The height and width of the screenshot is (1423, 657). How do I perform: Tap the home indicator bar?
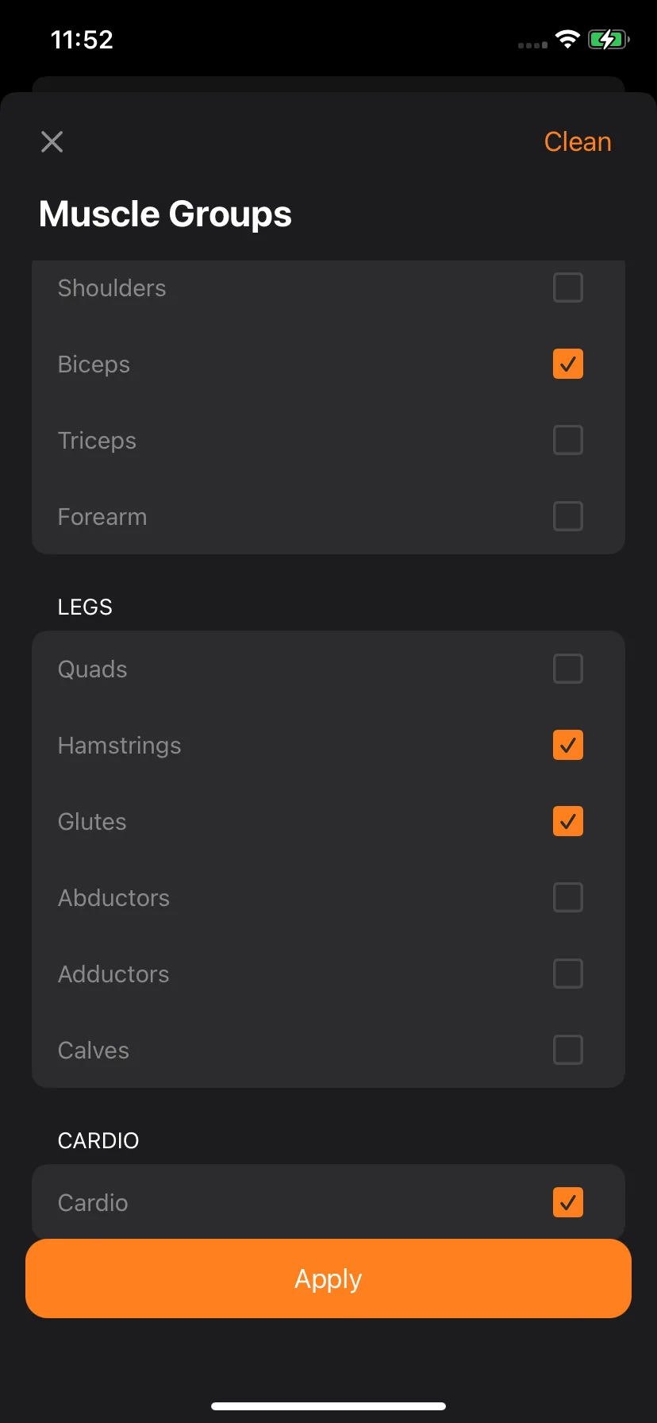pos(328,1406)
